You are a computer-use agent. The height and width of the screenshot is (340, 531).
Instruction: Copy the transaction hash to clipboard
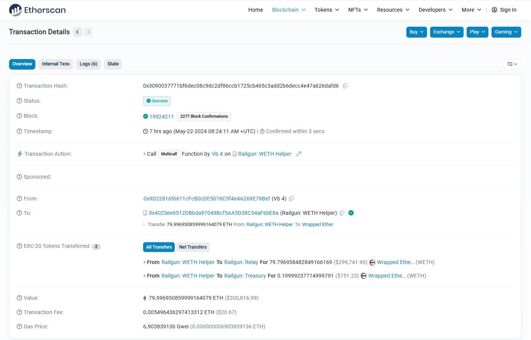pos(345,86)
